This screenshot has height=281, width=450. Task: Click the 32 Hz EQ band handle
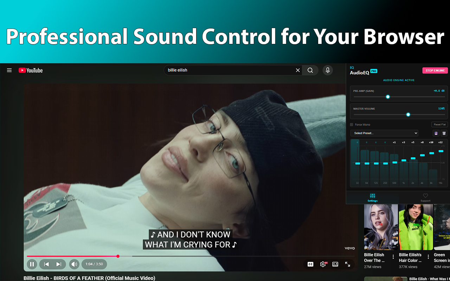358,163
